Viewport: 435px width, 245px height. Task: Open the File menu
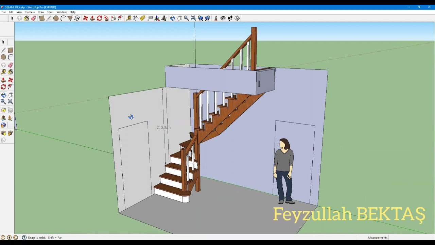pos(3,12)
